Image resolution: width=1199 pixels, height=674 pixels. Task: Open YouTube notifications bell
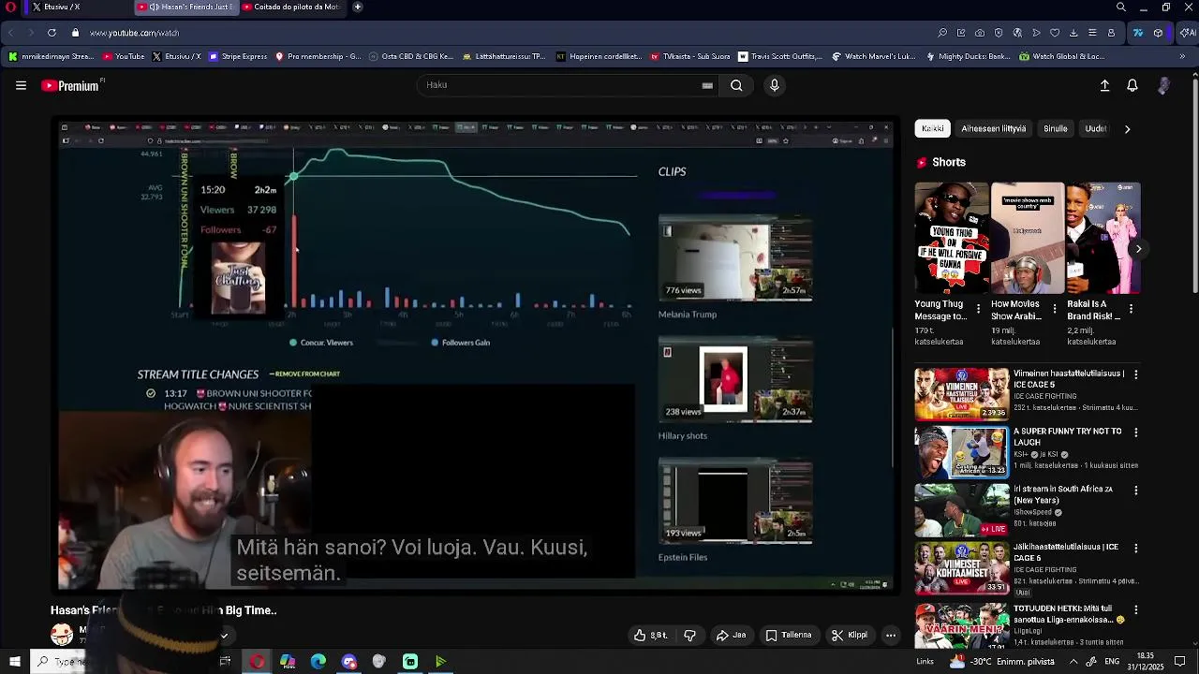click(x=1132, y=85)
